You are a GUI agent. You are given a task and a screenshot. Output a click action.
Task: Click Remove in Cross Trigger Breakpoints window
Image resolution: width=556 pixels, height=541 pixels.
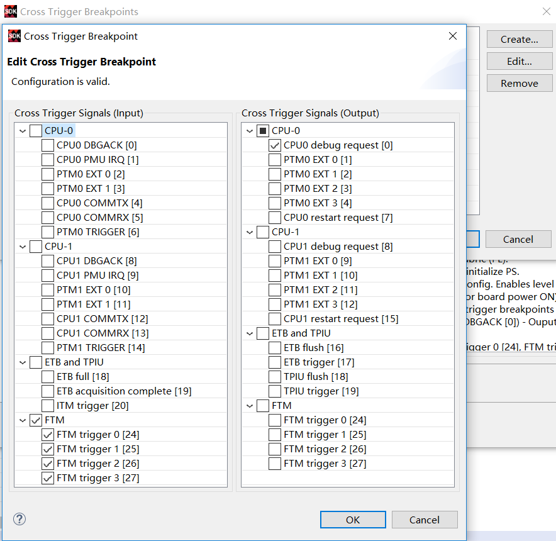point(520,84)
